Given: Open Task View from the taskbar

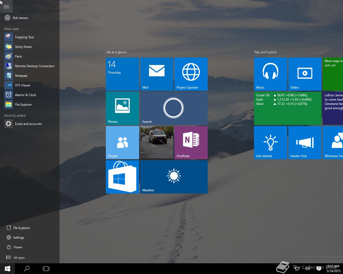Looking at the screenshot, I should click(x=46, y=269).
